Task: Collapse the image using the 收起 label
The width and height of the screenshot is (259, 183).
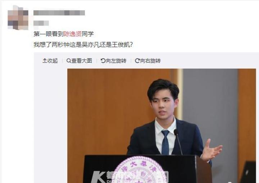Action: click(x=53, y=61)
